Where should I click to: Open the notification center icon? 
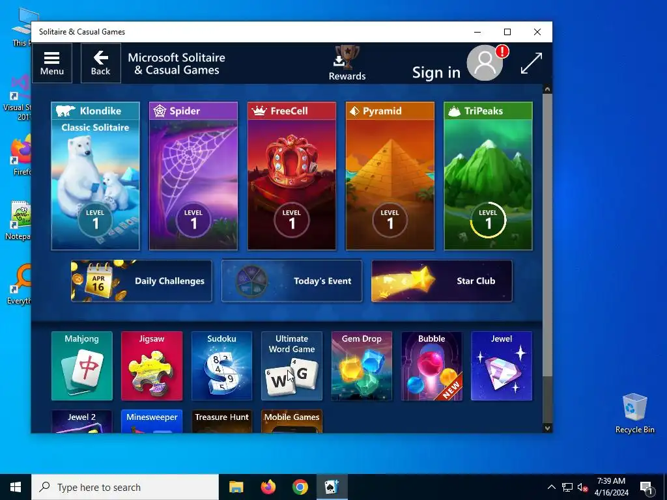(647, 487)
